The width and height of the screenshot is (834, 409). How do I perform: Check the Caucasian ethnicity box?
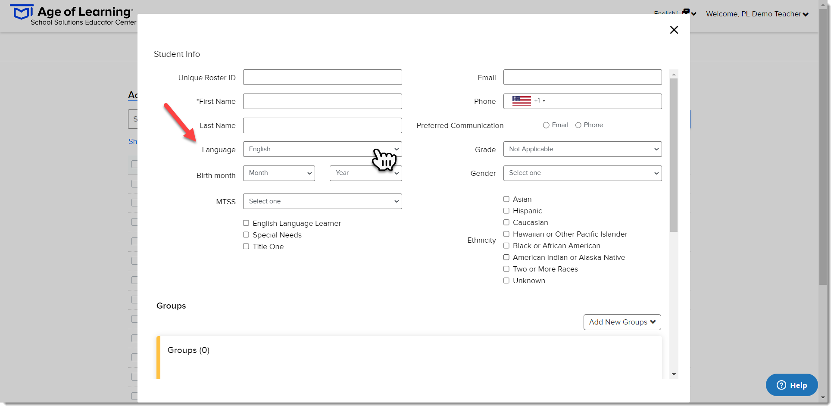tap(506, 222)
